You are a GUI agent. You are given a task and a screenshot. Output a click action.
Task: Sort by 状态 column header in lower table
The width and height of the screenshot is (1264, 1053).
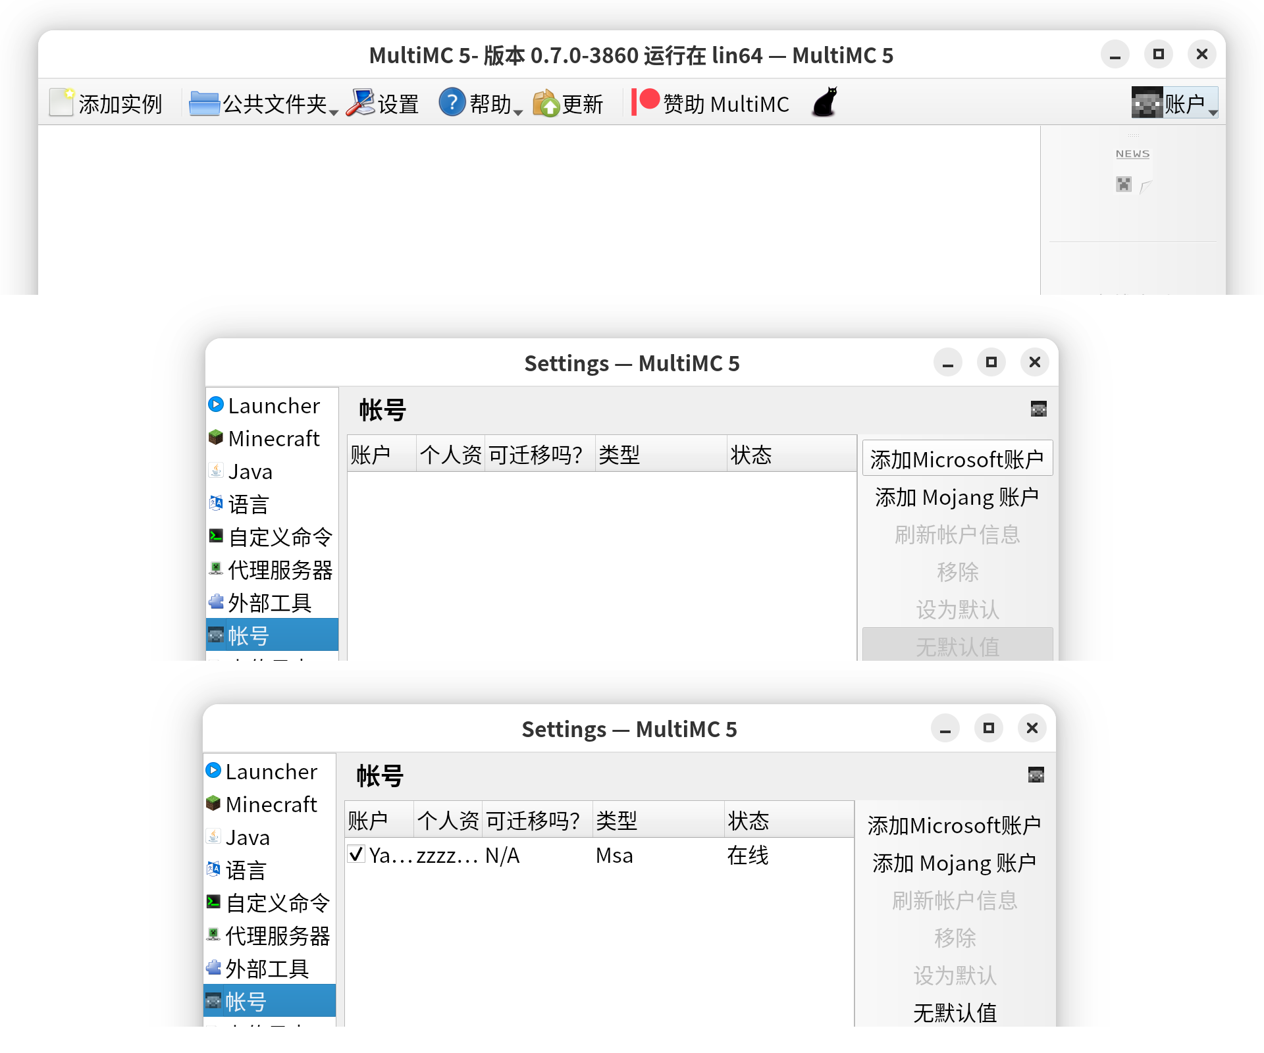click(789, 820)
